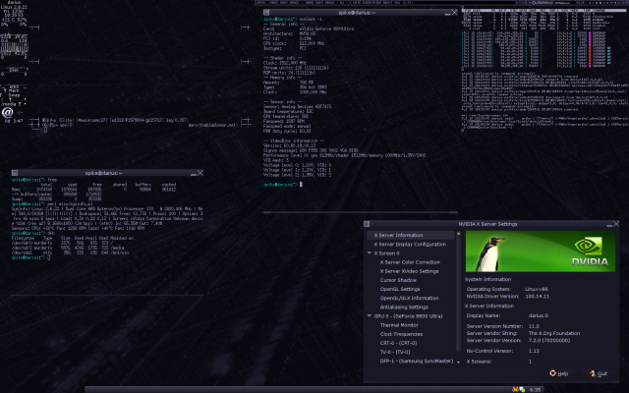629x393 pixels.
Task: Close the nvclock terminal window
Action: coord(454,13)
